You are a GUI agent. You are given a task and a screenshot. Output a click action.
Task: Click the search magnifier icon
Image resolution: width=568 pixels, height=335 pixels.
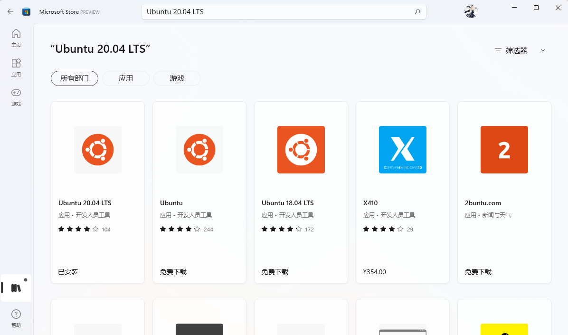417,11
